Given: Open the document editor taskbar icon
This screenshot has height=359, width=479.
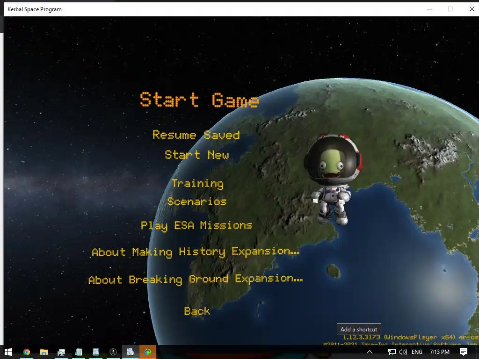Looking at the screenshot, I should tap(96, 352).
